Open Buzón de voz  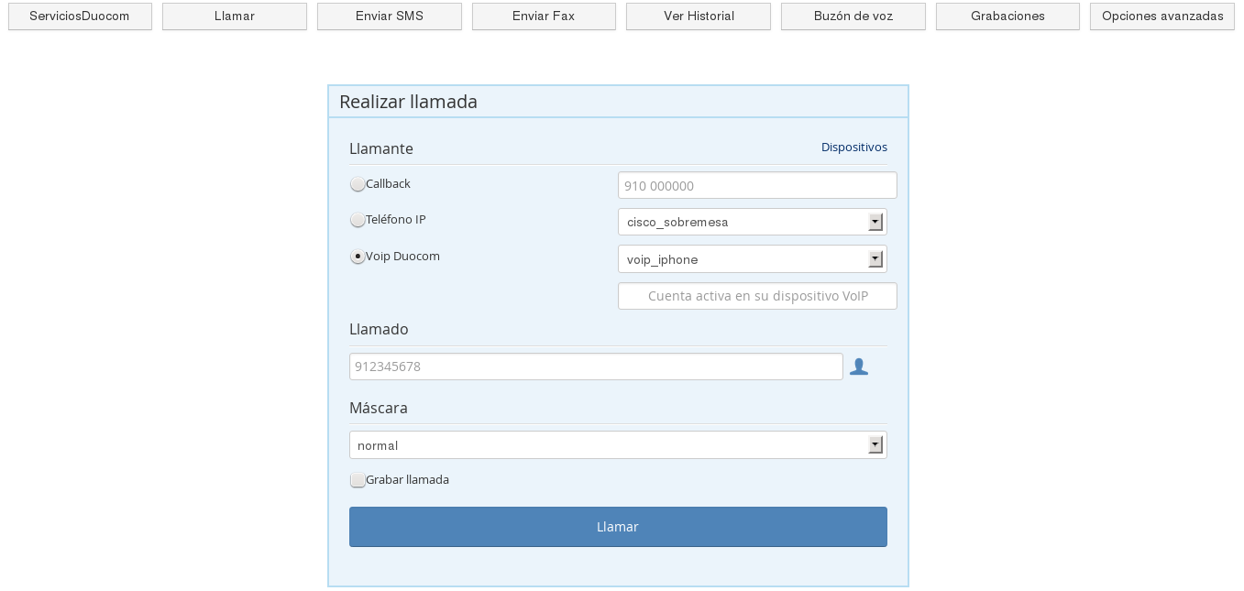point(853,16)
